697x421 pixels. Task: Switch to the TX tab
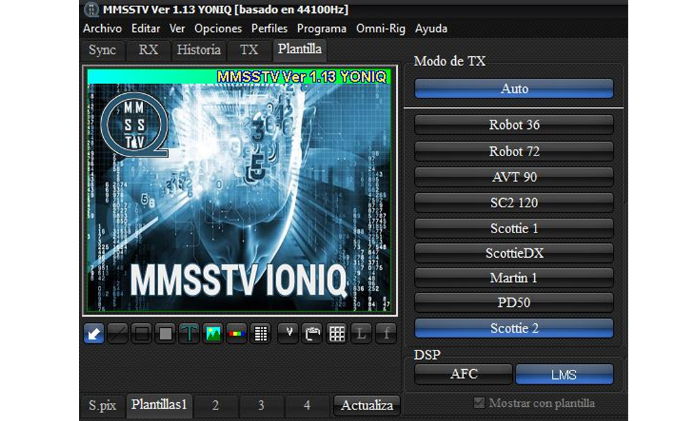tap(249, 50)
